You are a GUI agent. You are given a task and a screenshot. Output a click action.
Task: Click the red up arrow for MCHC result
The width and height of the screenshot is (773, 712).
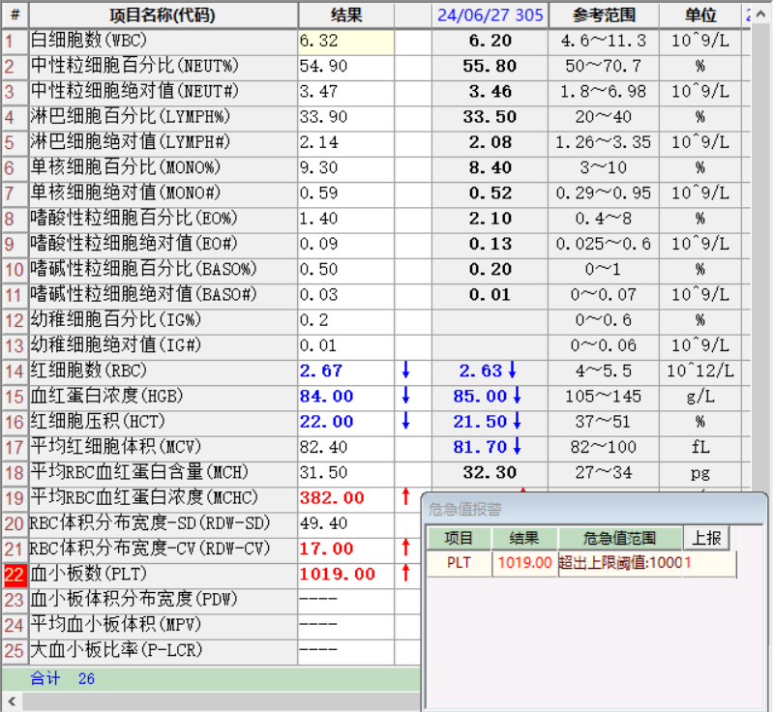[406, 497]
